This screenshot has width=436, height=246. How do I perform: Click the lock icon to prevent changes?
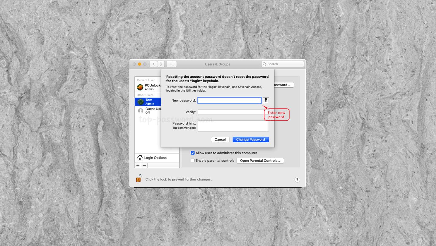coord(139,178)
